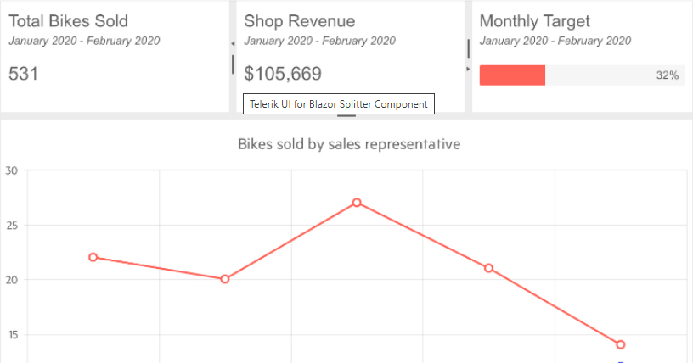Click the right vertical splitter drag handle
The image size is (693, 363).
click(x=468, y=48)
